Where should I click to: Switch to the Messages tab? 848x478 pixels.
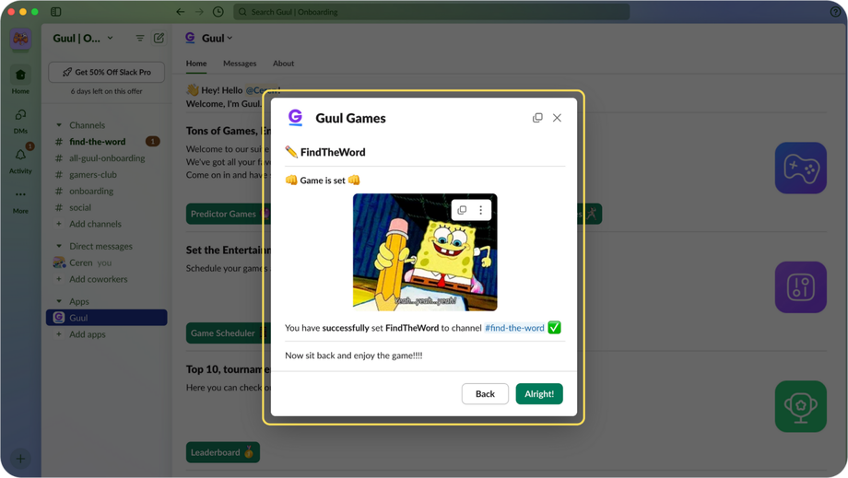tap(240, 64)
